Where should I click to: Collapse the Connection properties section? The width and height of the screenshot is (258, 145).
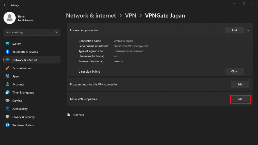click(248, 30)
